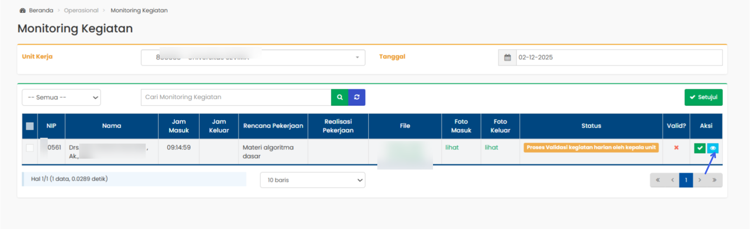Click the Operasional breadcrumb item
This screenshot has width=750, height=229.
pos(81,10)
